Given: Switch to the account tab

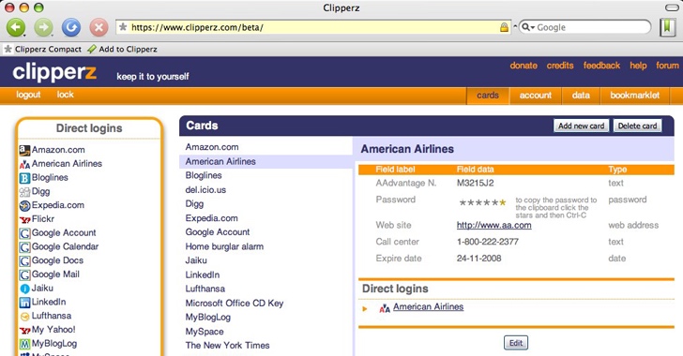Looking at the screenshot, I should [536, 96].
